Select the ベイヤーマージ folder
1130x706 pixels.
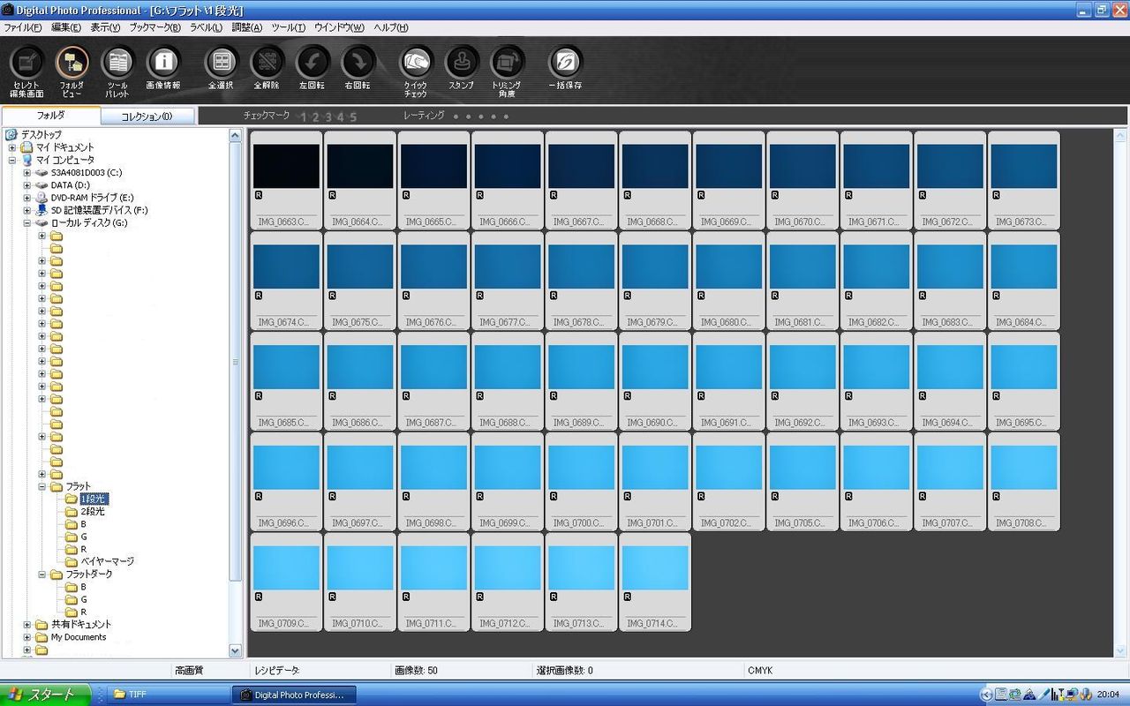(x=108, y=561)
